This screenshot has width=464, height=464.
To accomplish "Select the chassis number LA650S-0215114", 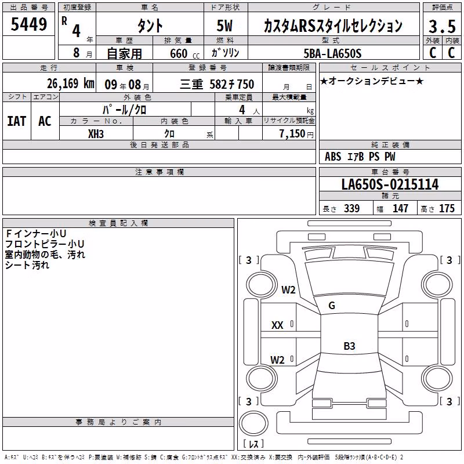I will [390, 184].
